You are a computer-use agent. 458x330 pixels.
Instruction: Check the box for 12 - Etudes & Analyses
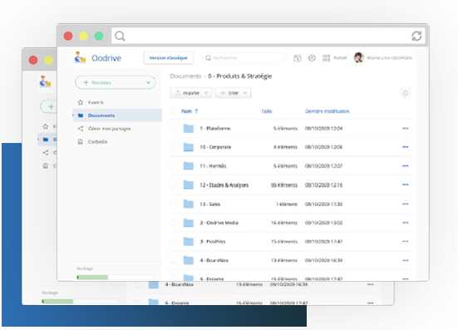[x=173, y=185]
